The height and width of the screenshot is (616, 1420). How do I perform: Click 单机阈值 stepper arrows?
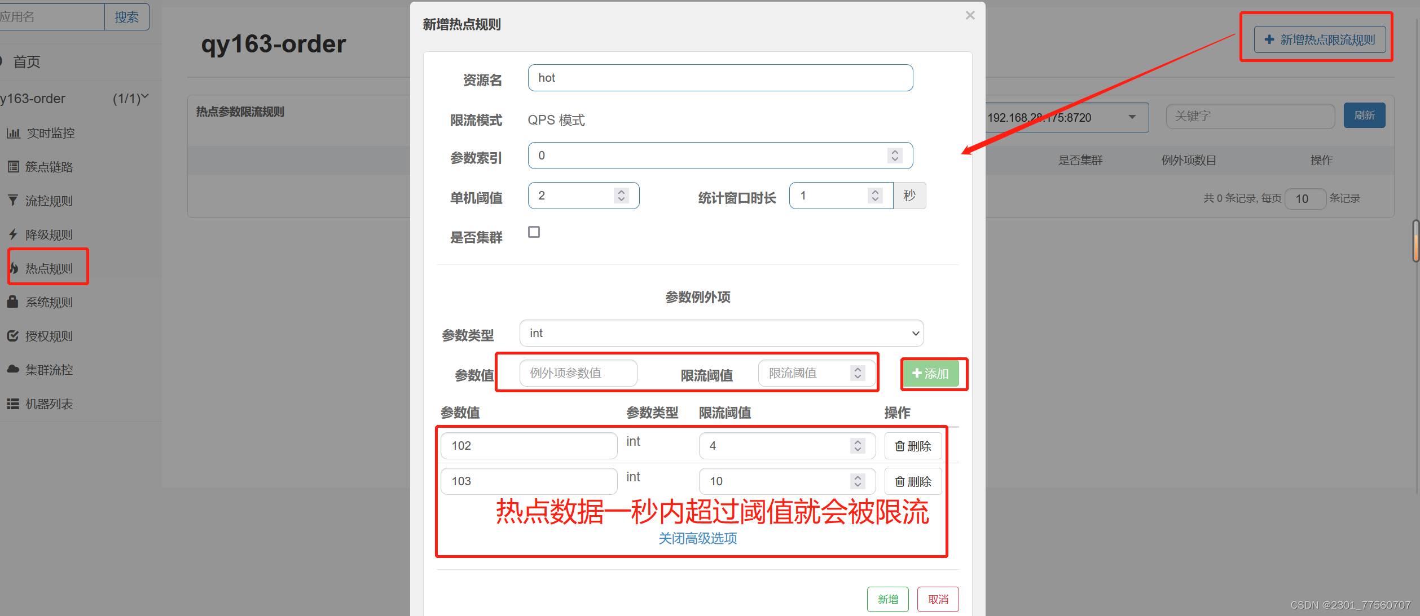point(621,196)
